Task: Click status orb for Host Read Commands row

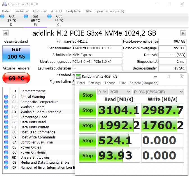Action: click(6, 132)
